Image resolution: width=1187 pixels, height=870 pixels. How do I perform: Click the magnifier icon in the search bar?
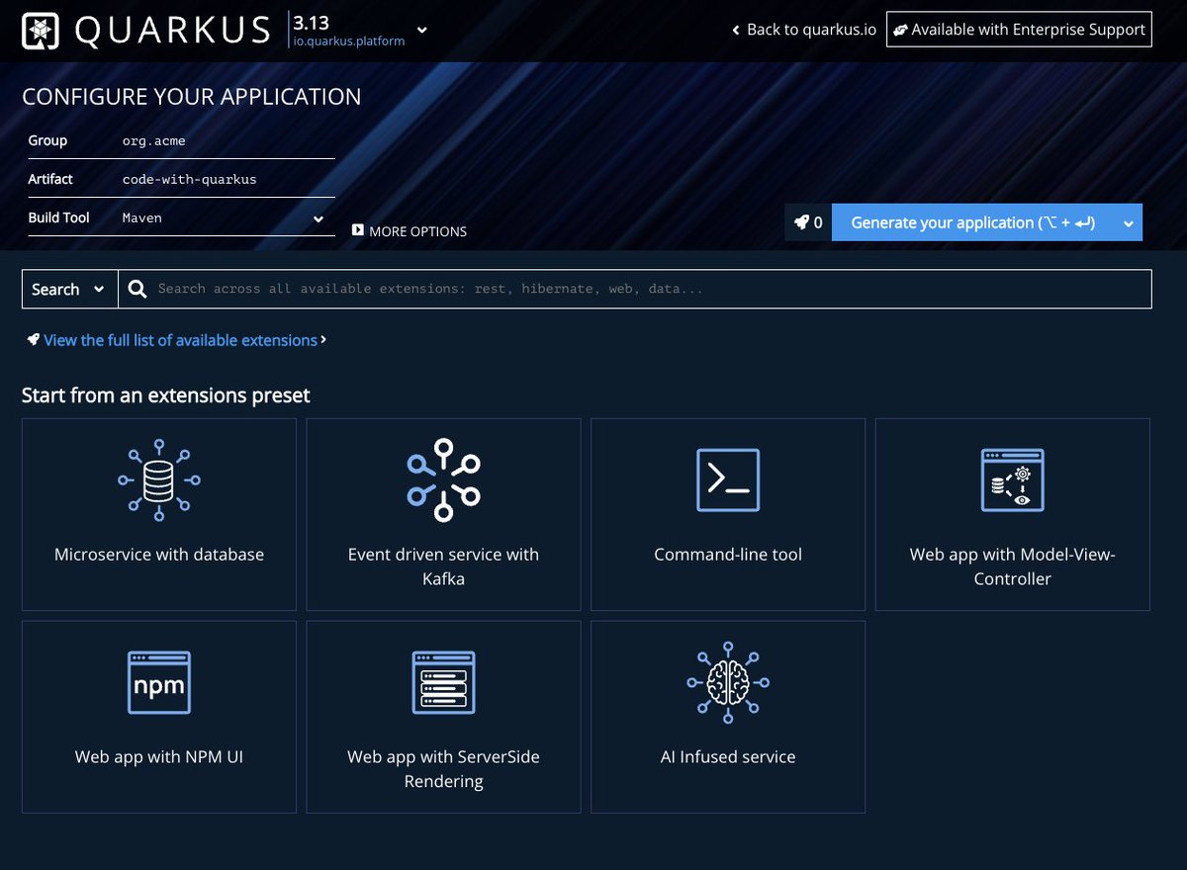click(138, 289)
